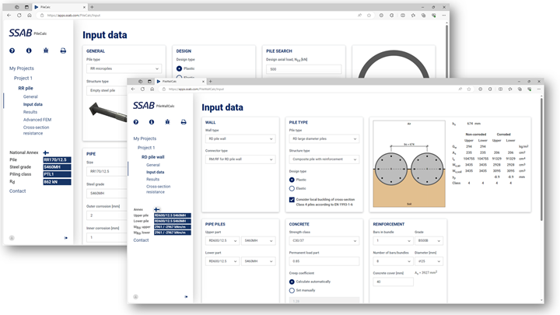560x315 pixels.
Task: Click favorites star in PileWallCalc address bar
Action: click(469, 89)
